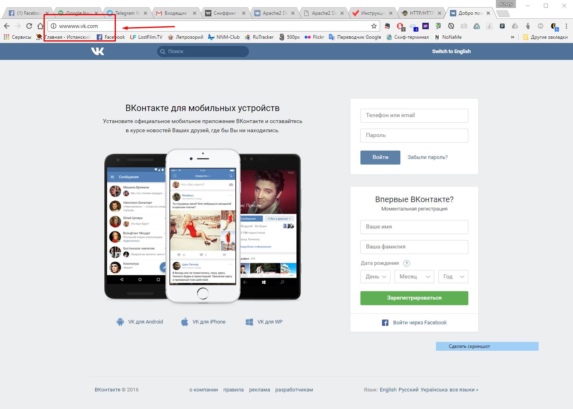Expand the День day dropdown
The width and height of the screenshot is (573, 409).
click(x=375, y=276)
